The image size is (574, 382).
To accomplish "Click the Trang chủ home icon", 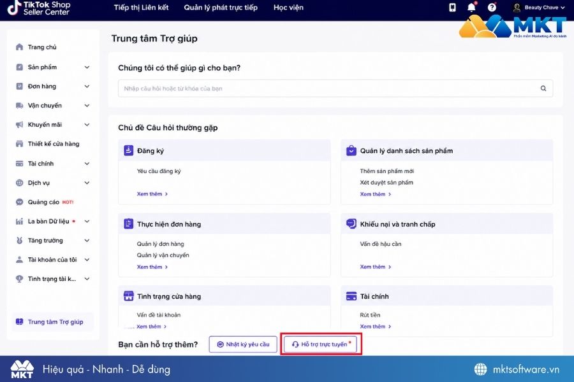I will (19, 47).
